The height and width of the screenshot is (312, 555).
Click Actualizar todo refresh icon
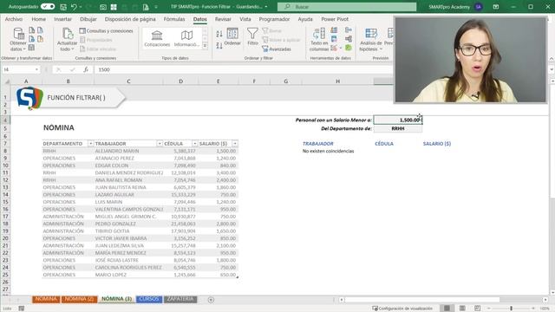tap(67, 40)
